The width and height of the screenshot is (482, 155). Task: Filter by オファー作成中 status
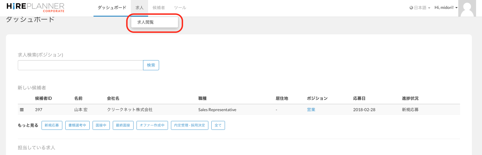(x=152, y=125)
